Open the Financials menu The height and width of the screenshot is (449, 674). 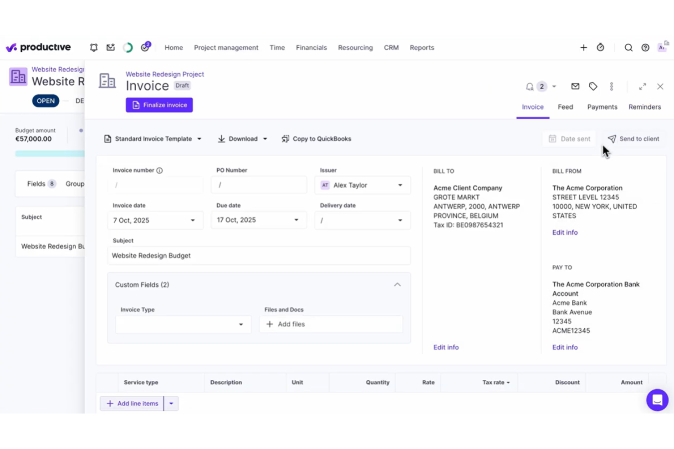pos(311,47)
